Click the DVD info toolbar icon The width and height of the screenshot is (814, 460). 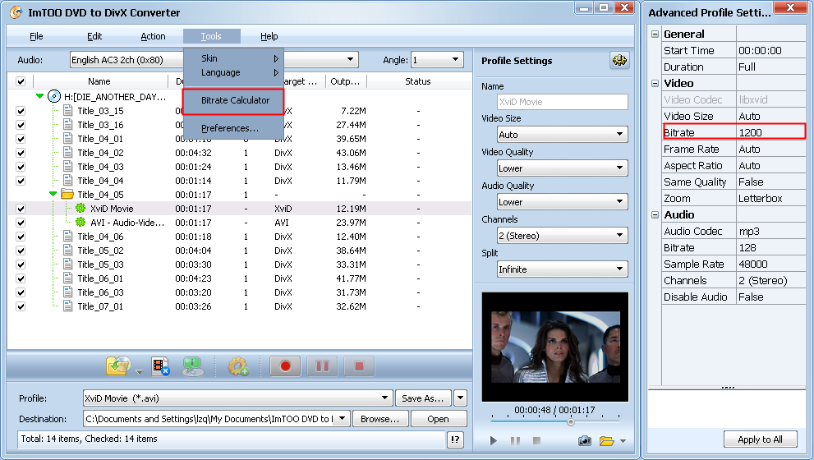coord(192,366)
